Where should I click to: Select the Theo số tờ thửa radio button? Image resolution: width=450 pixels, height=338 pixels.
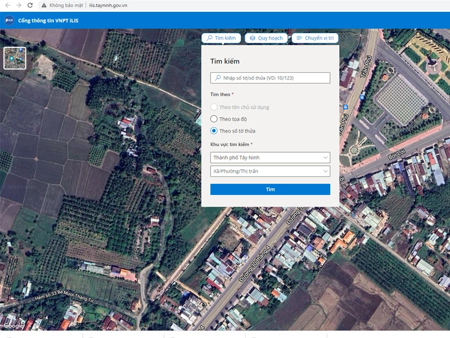214,131
